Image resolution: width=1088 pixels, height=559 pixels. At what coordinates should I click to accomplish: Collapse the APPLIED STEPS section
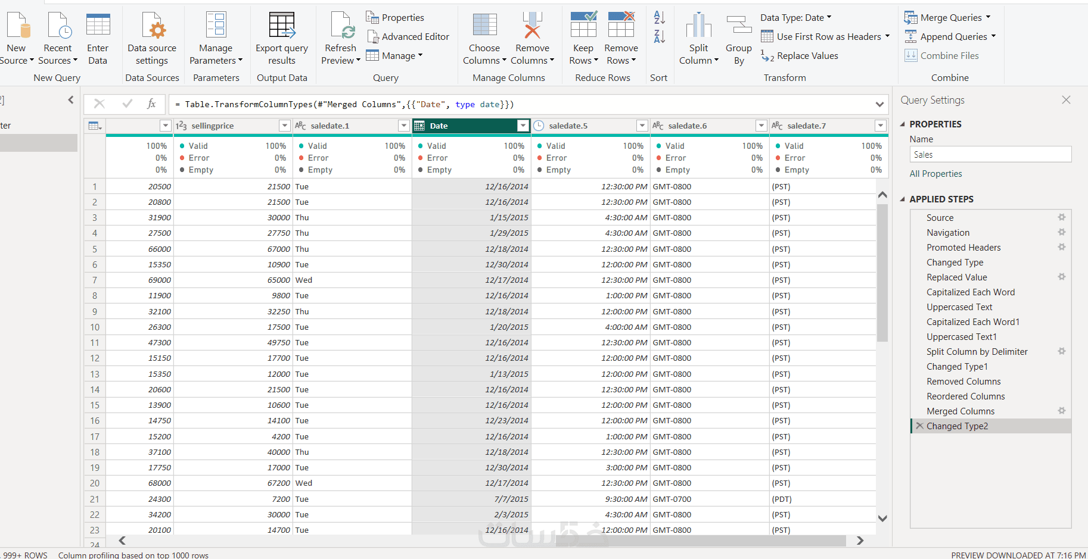click(x=902, y=199)
